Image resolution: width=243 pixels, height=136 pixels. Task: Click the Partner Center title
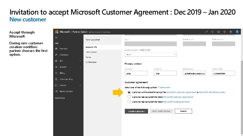tap(80, 32)
